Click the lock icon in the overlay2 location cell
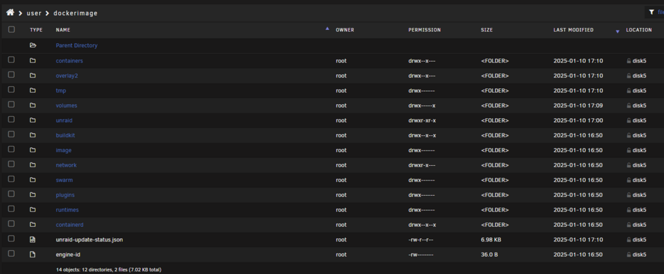664x274 pixels. click(629, 76)
